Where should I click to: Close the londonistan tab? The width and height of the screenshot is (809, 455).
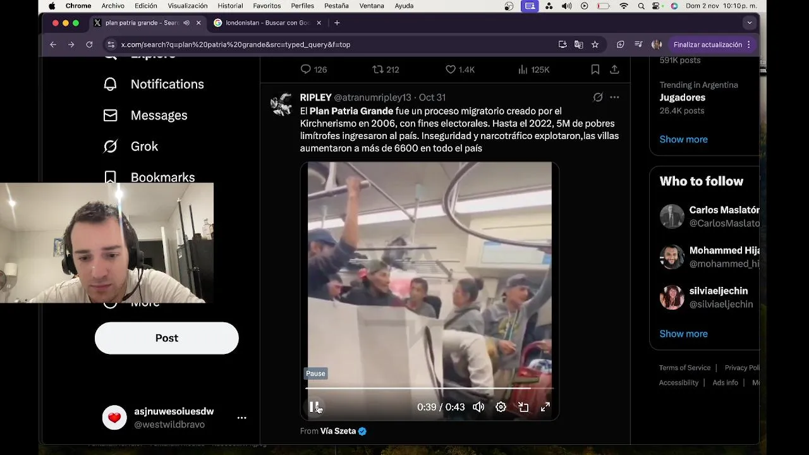[x=319, y=23]
